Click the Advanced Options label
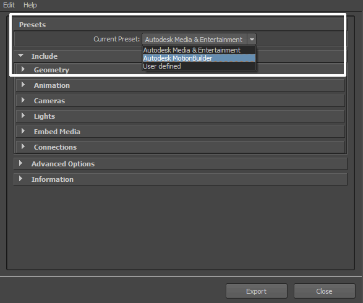 tap(63, 164)
